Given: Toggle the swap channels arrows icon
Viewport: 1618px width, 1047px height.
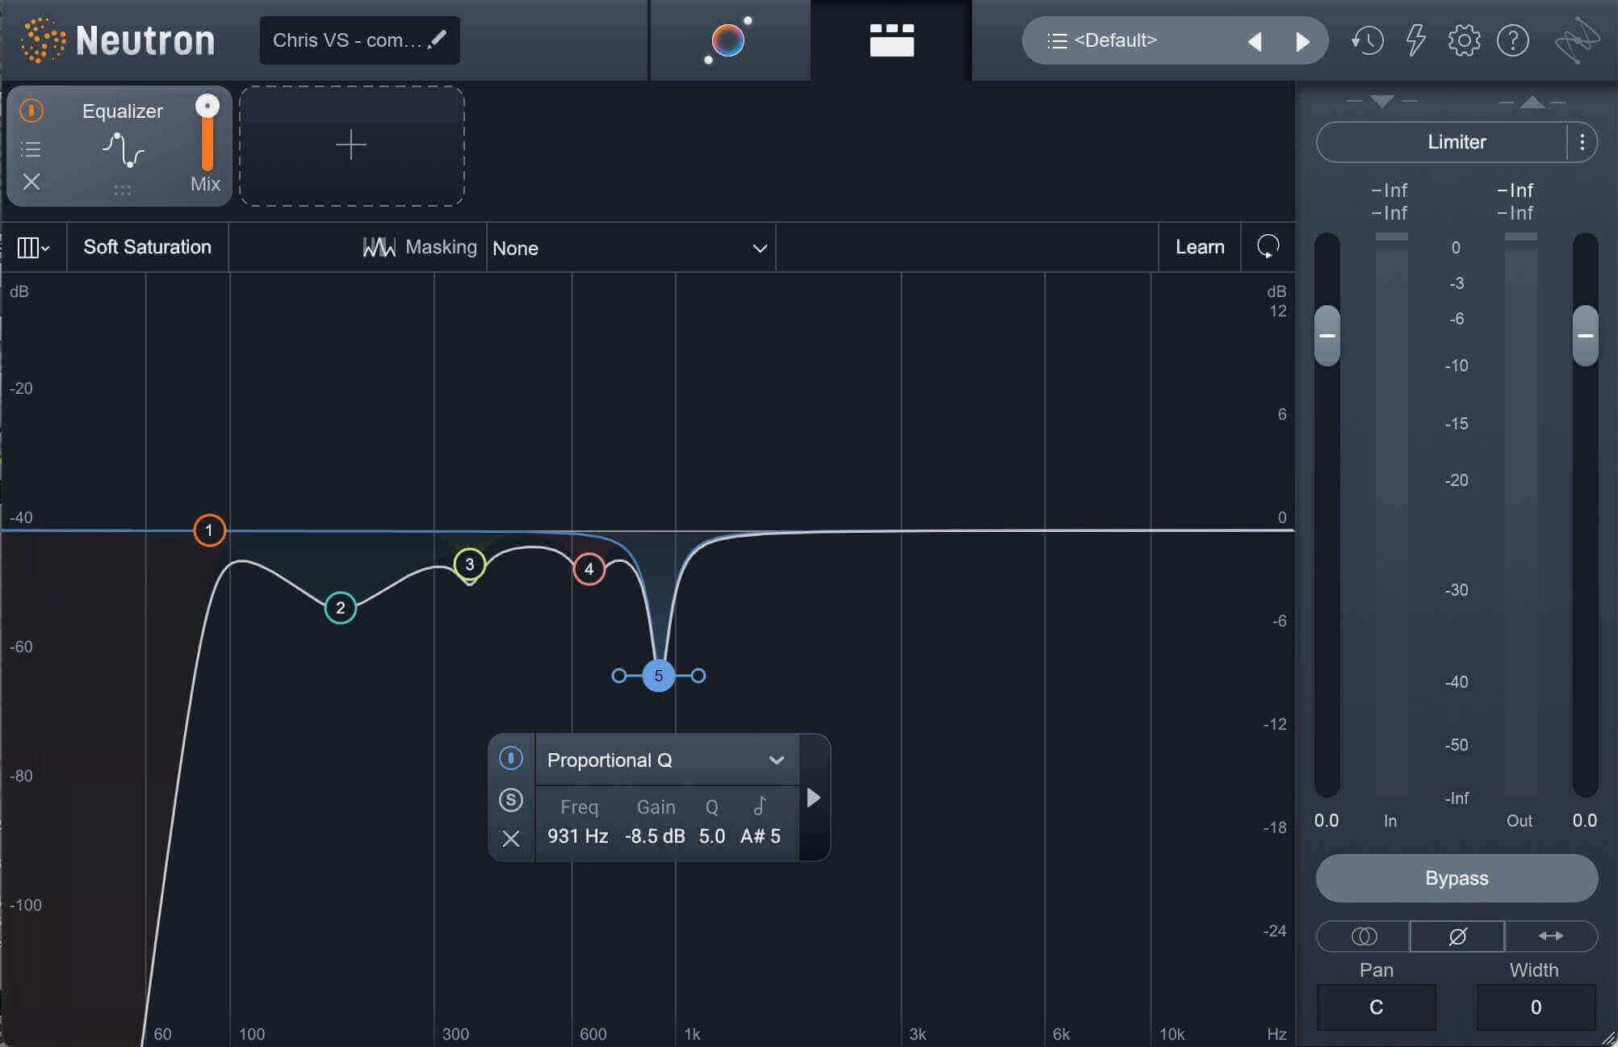Looking at the screenshot, I should (1551, 936).
